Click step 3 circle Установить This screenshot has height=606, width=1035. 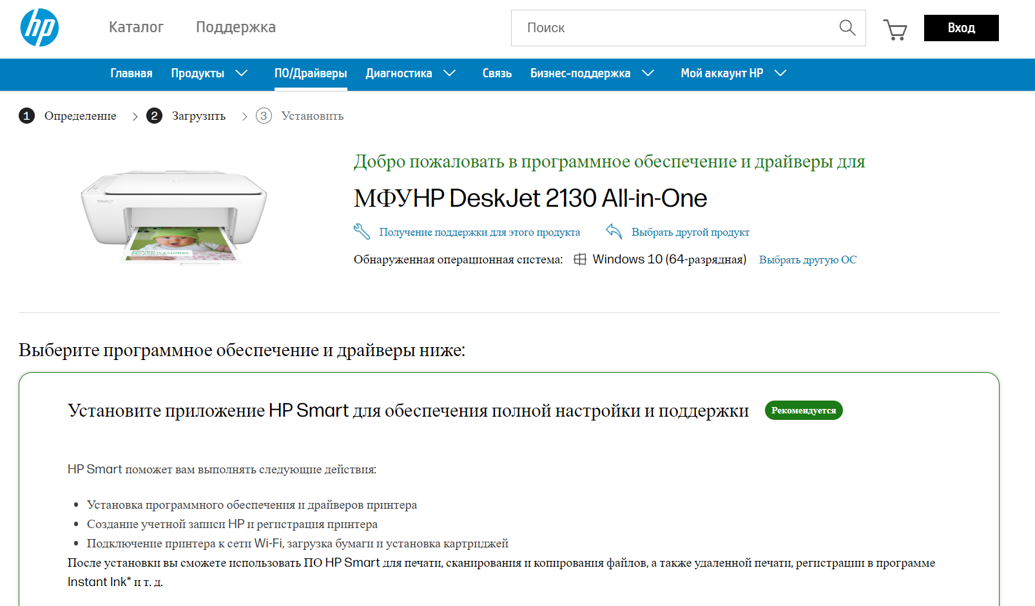(x=264, y=116)
